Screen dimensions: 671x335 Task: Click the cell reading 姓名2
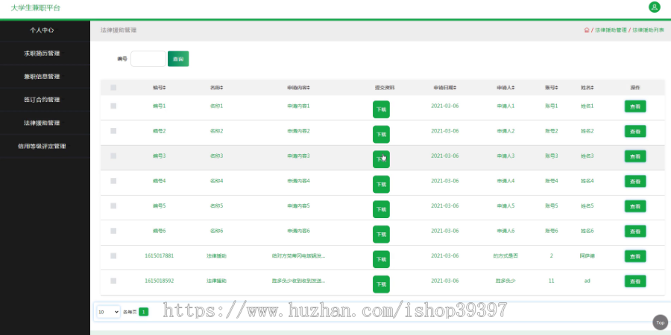(x=587, y=131)
